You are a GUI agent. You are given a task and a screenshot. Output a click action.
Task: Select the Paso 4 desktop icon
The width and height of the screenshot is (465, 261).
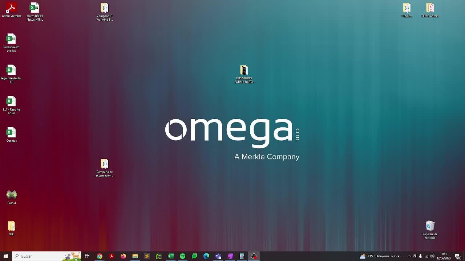pyautogui.click(x=12, y=197)
